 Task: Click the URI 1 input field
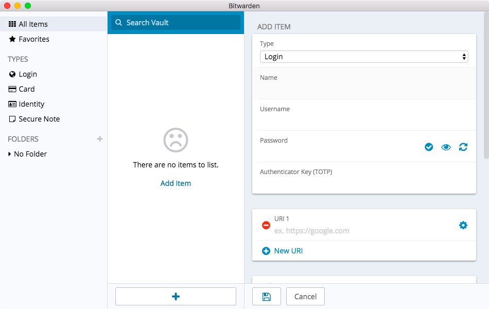pyautogui.click(x=363, y=231)
